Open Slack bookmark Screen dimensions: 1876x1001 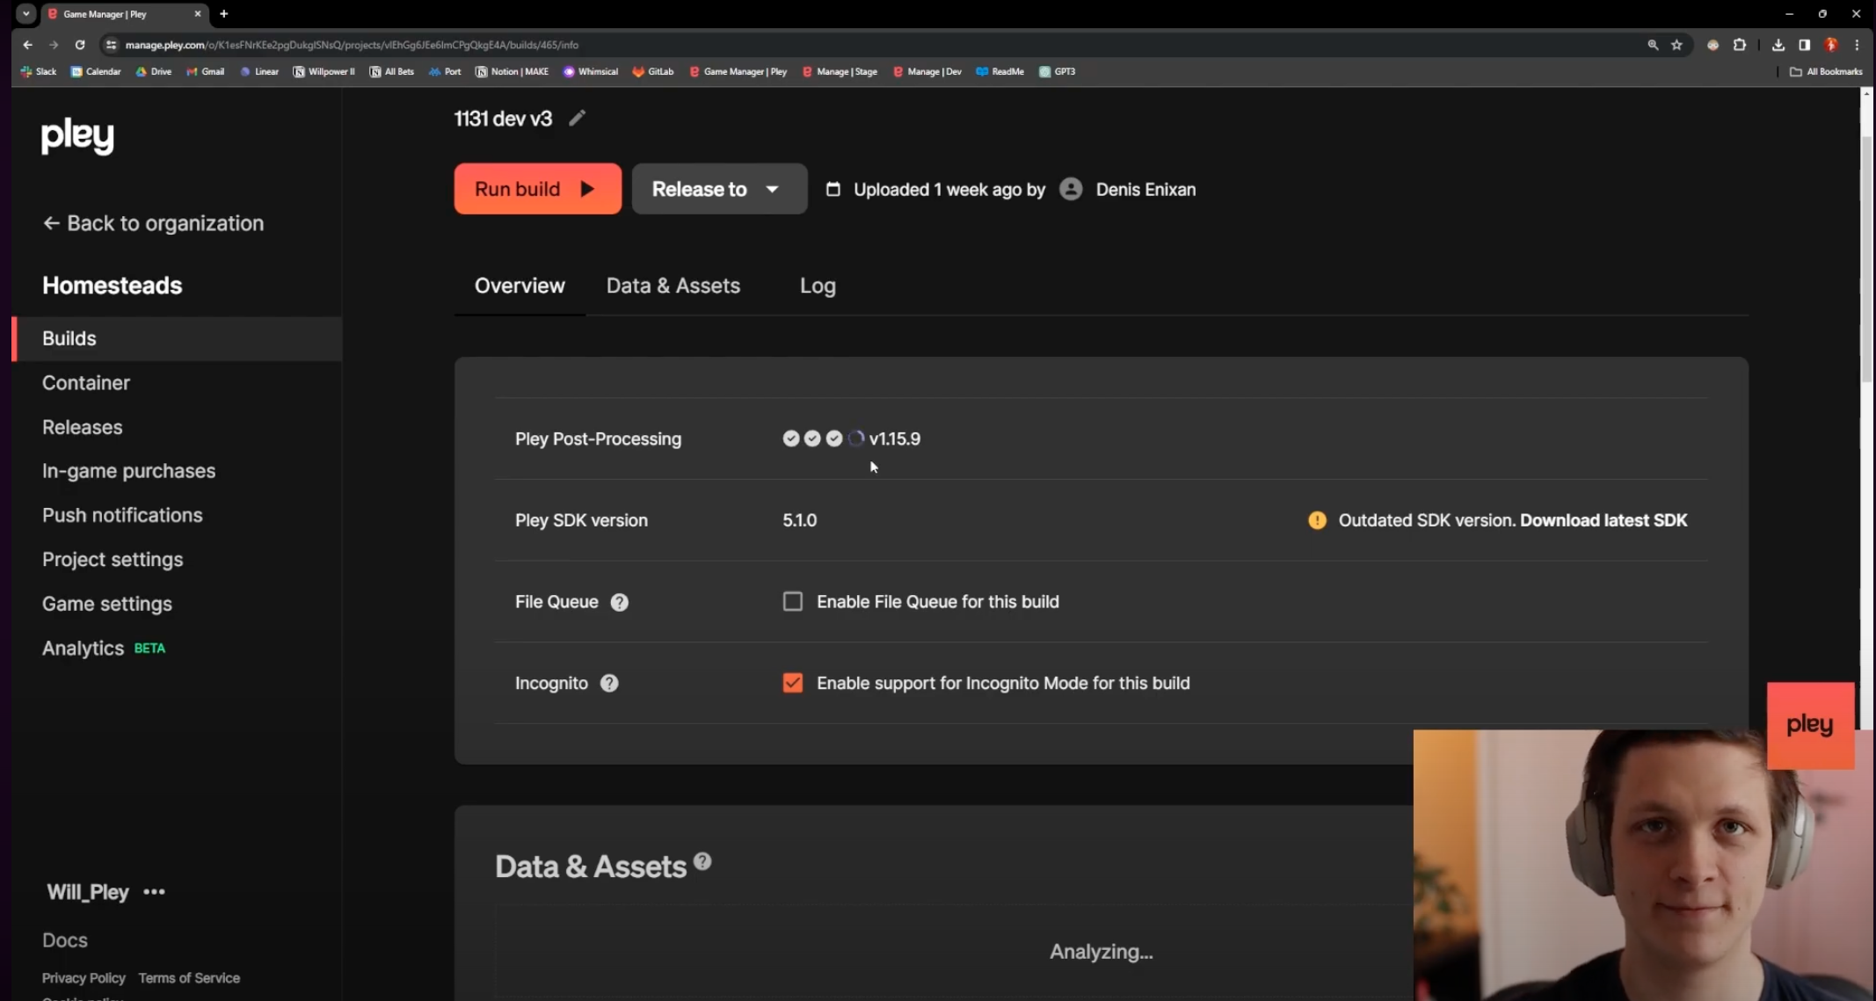tap(39, 71)
